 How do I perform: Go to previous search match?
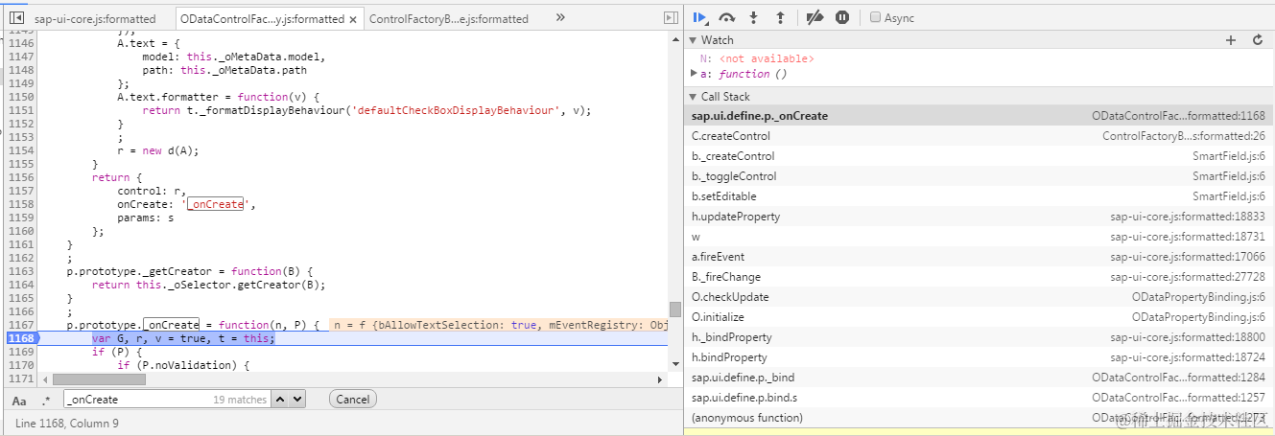click(280, 400)
